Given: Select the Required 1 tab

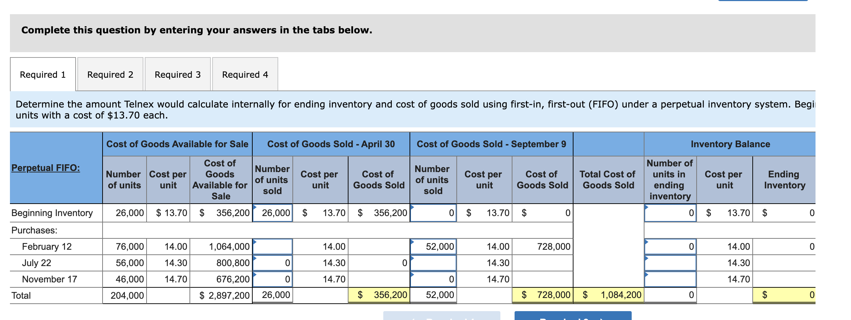Looking at the screenshot, I should 43,75.
